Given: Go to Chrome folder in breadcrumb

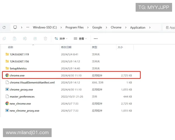Looking at the screenshot, I should tap(116, 27).
